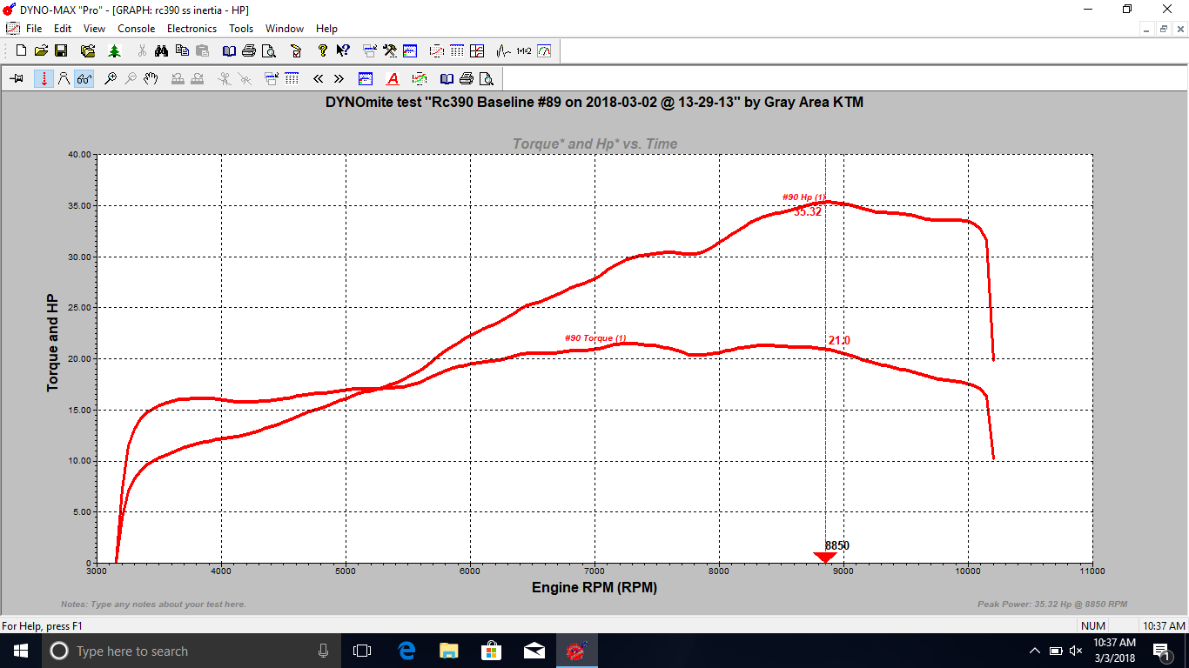Viewport: 1189px width, 668px height.
Task: Click the binoculars find icon
Action: (161, 51)
